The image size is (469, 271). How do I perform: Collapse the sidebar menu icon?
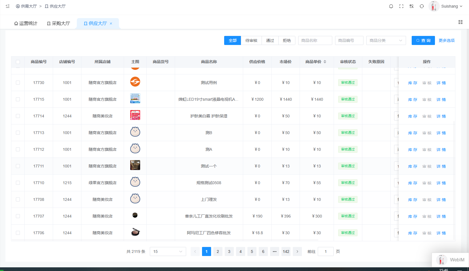8,6
